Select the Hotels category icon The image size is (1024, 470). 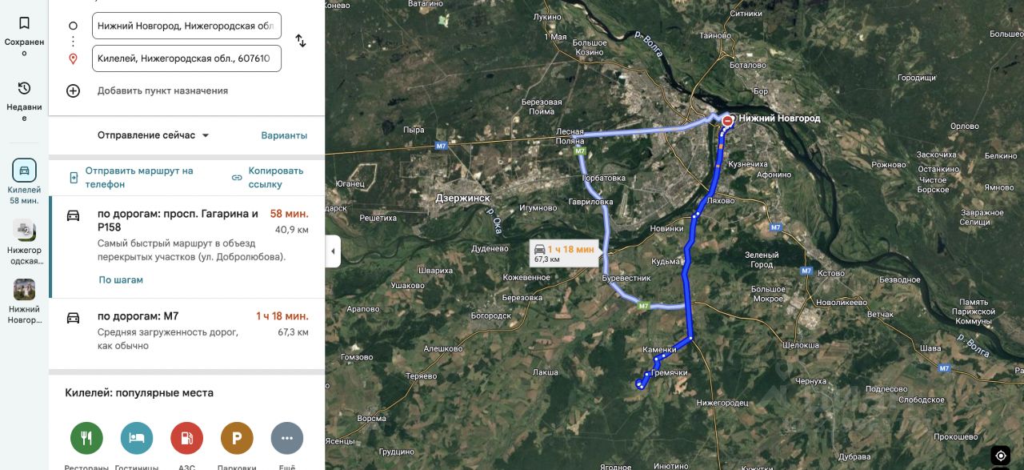(137, 438)
